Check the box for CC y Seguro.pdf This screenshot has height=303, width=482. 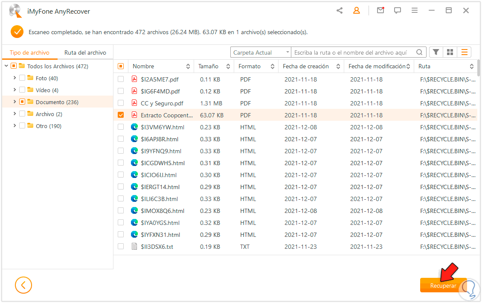(x=121, y=103)
